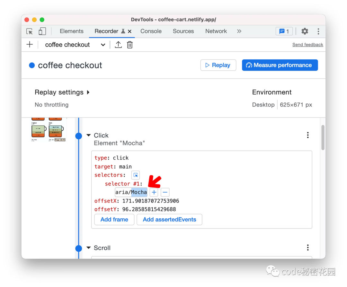Open the Network tab
347x287 pixels.
pyautogui.click(x=216, y=31)
